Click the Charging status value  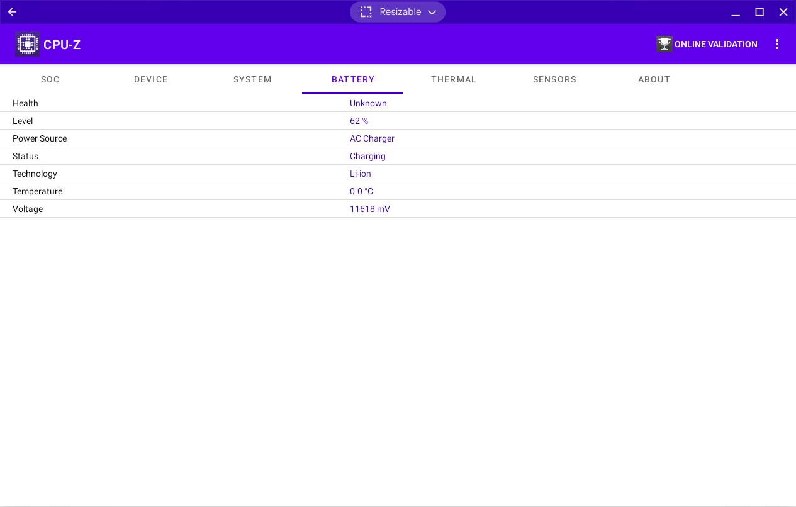pos(367,156)
